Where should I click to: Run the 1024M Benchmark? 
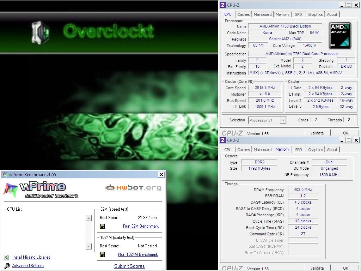click(x=138, y=254)
